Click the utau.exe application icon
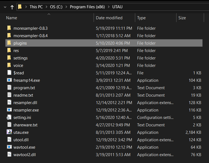This screenshot has width=209, height=163. (9, 132)
